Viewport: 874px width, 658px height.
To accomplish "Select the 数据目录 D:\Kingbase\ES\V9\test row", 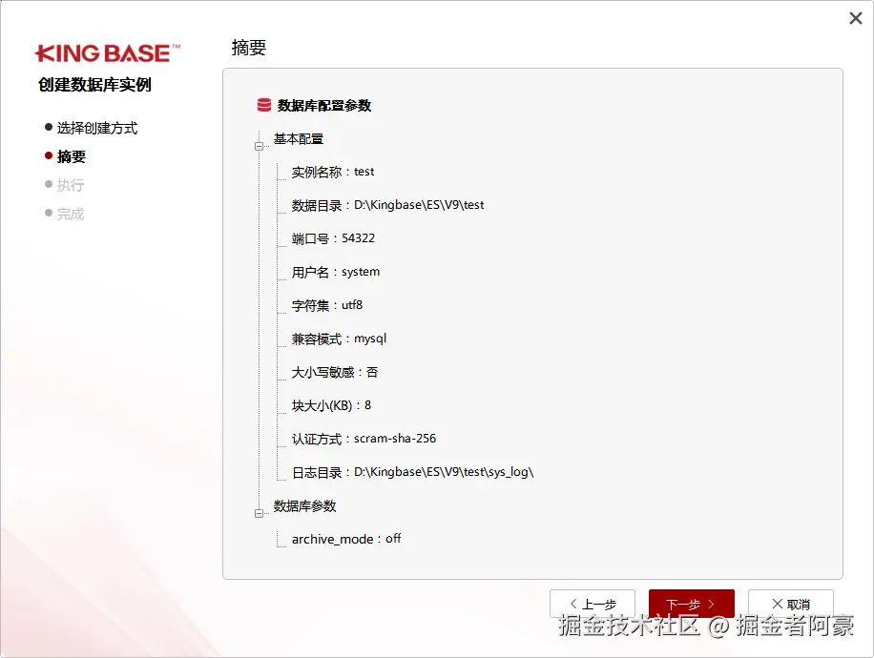I will coord(388,205).
